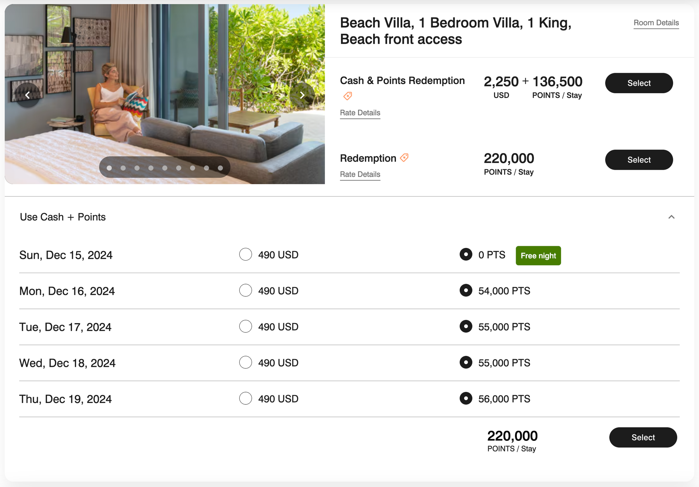Click the tag icon under Cash & Points Redemption
Screen dimensions: 699x487
347,96
